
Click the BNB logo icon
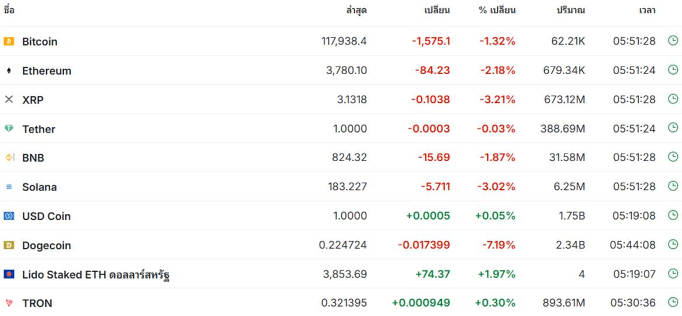(9, 158)
